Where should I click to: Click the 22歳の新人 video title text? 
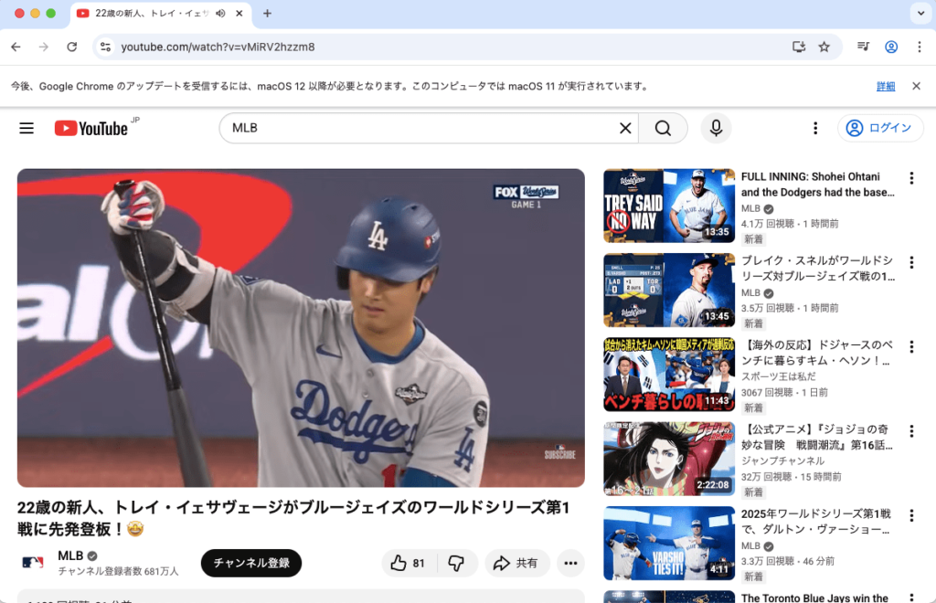pos(293,518)
